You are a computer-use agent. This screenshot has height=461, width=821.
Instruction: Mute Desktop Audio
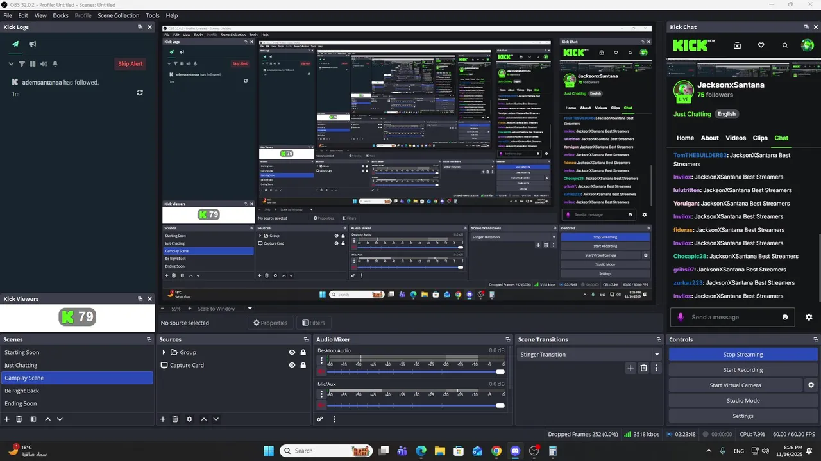[321, 372]
